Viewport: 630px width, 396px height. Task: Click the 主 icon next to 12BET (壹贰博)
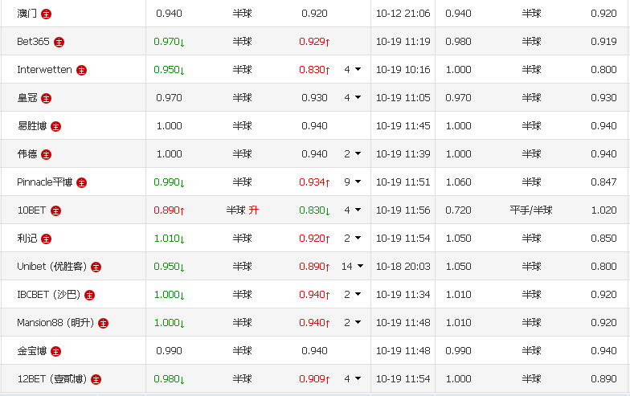coord(96,379)
